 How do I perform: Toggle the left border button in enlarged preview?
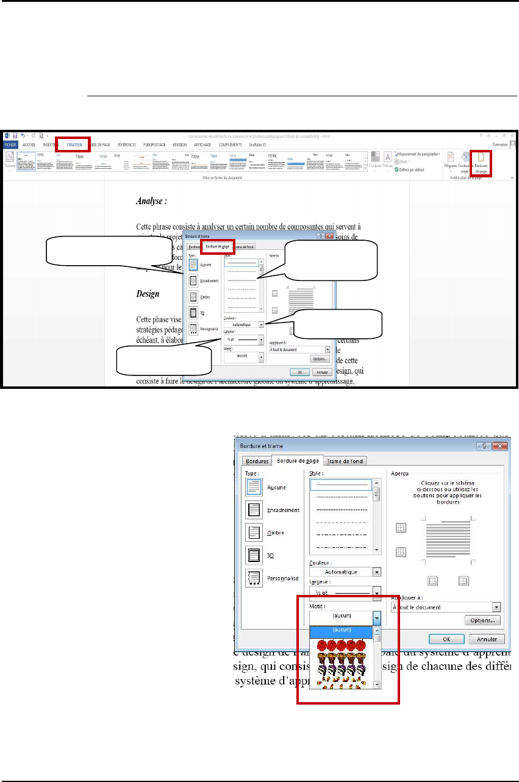(x=431, y=580)
